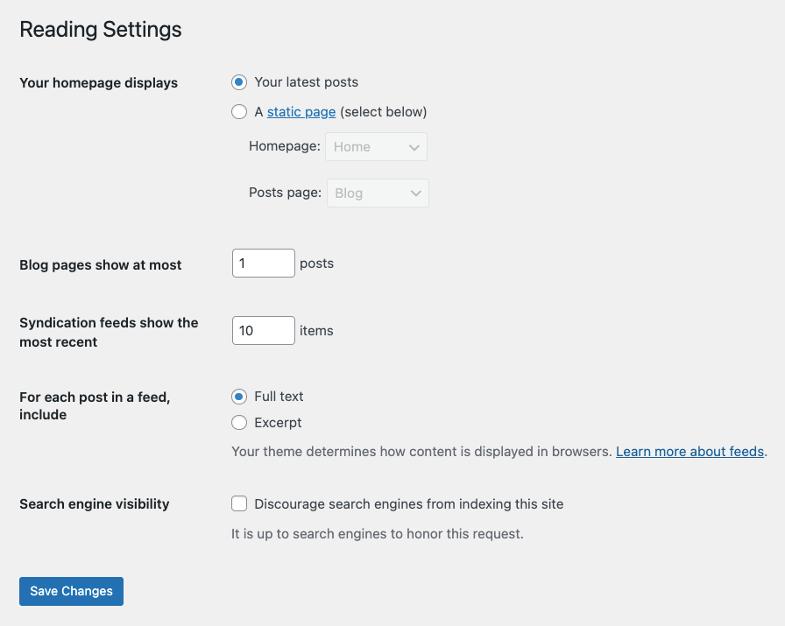Click the "Full text" label text
The width and height of the screenshot is (785, 626).
click(x=279, y=397)
